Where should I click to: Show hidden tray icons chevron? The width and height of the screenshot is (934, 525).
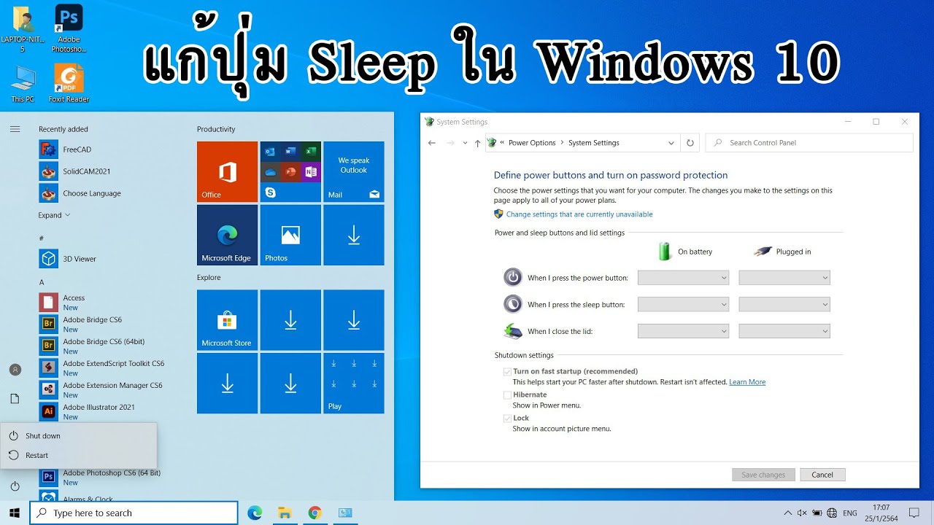787,513
